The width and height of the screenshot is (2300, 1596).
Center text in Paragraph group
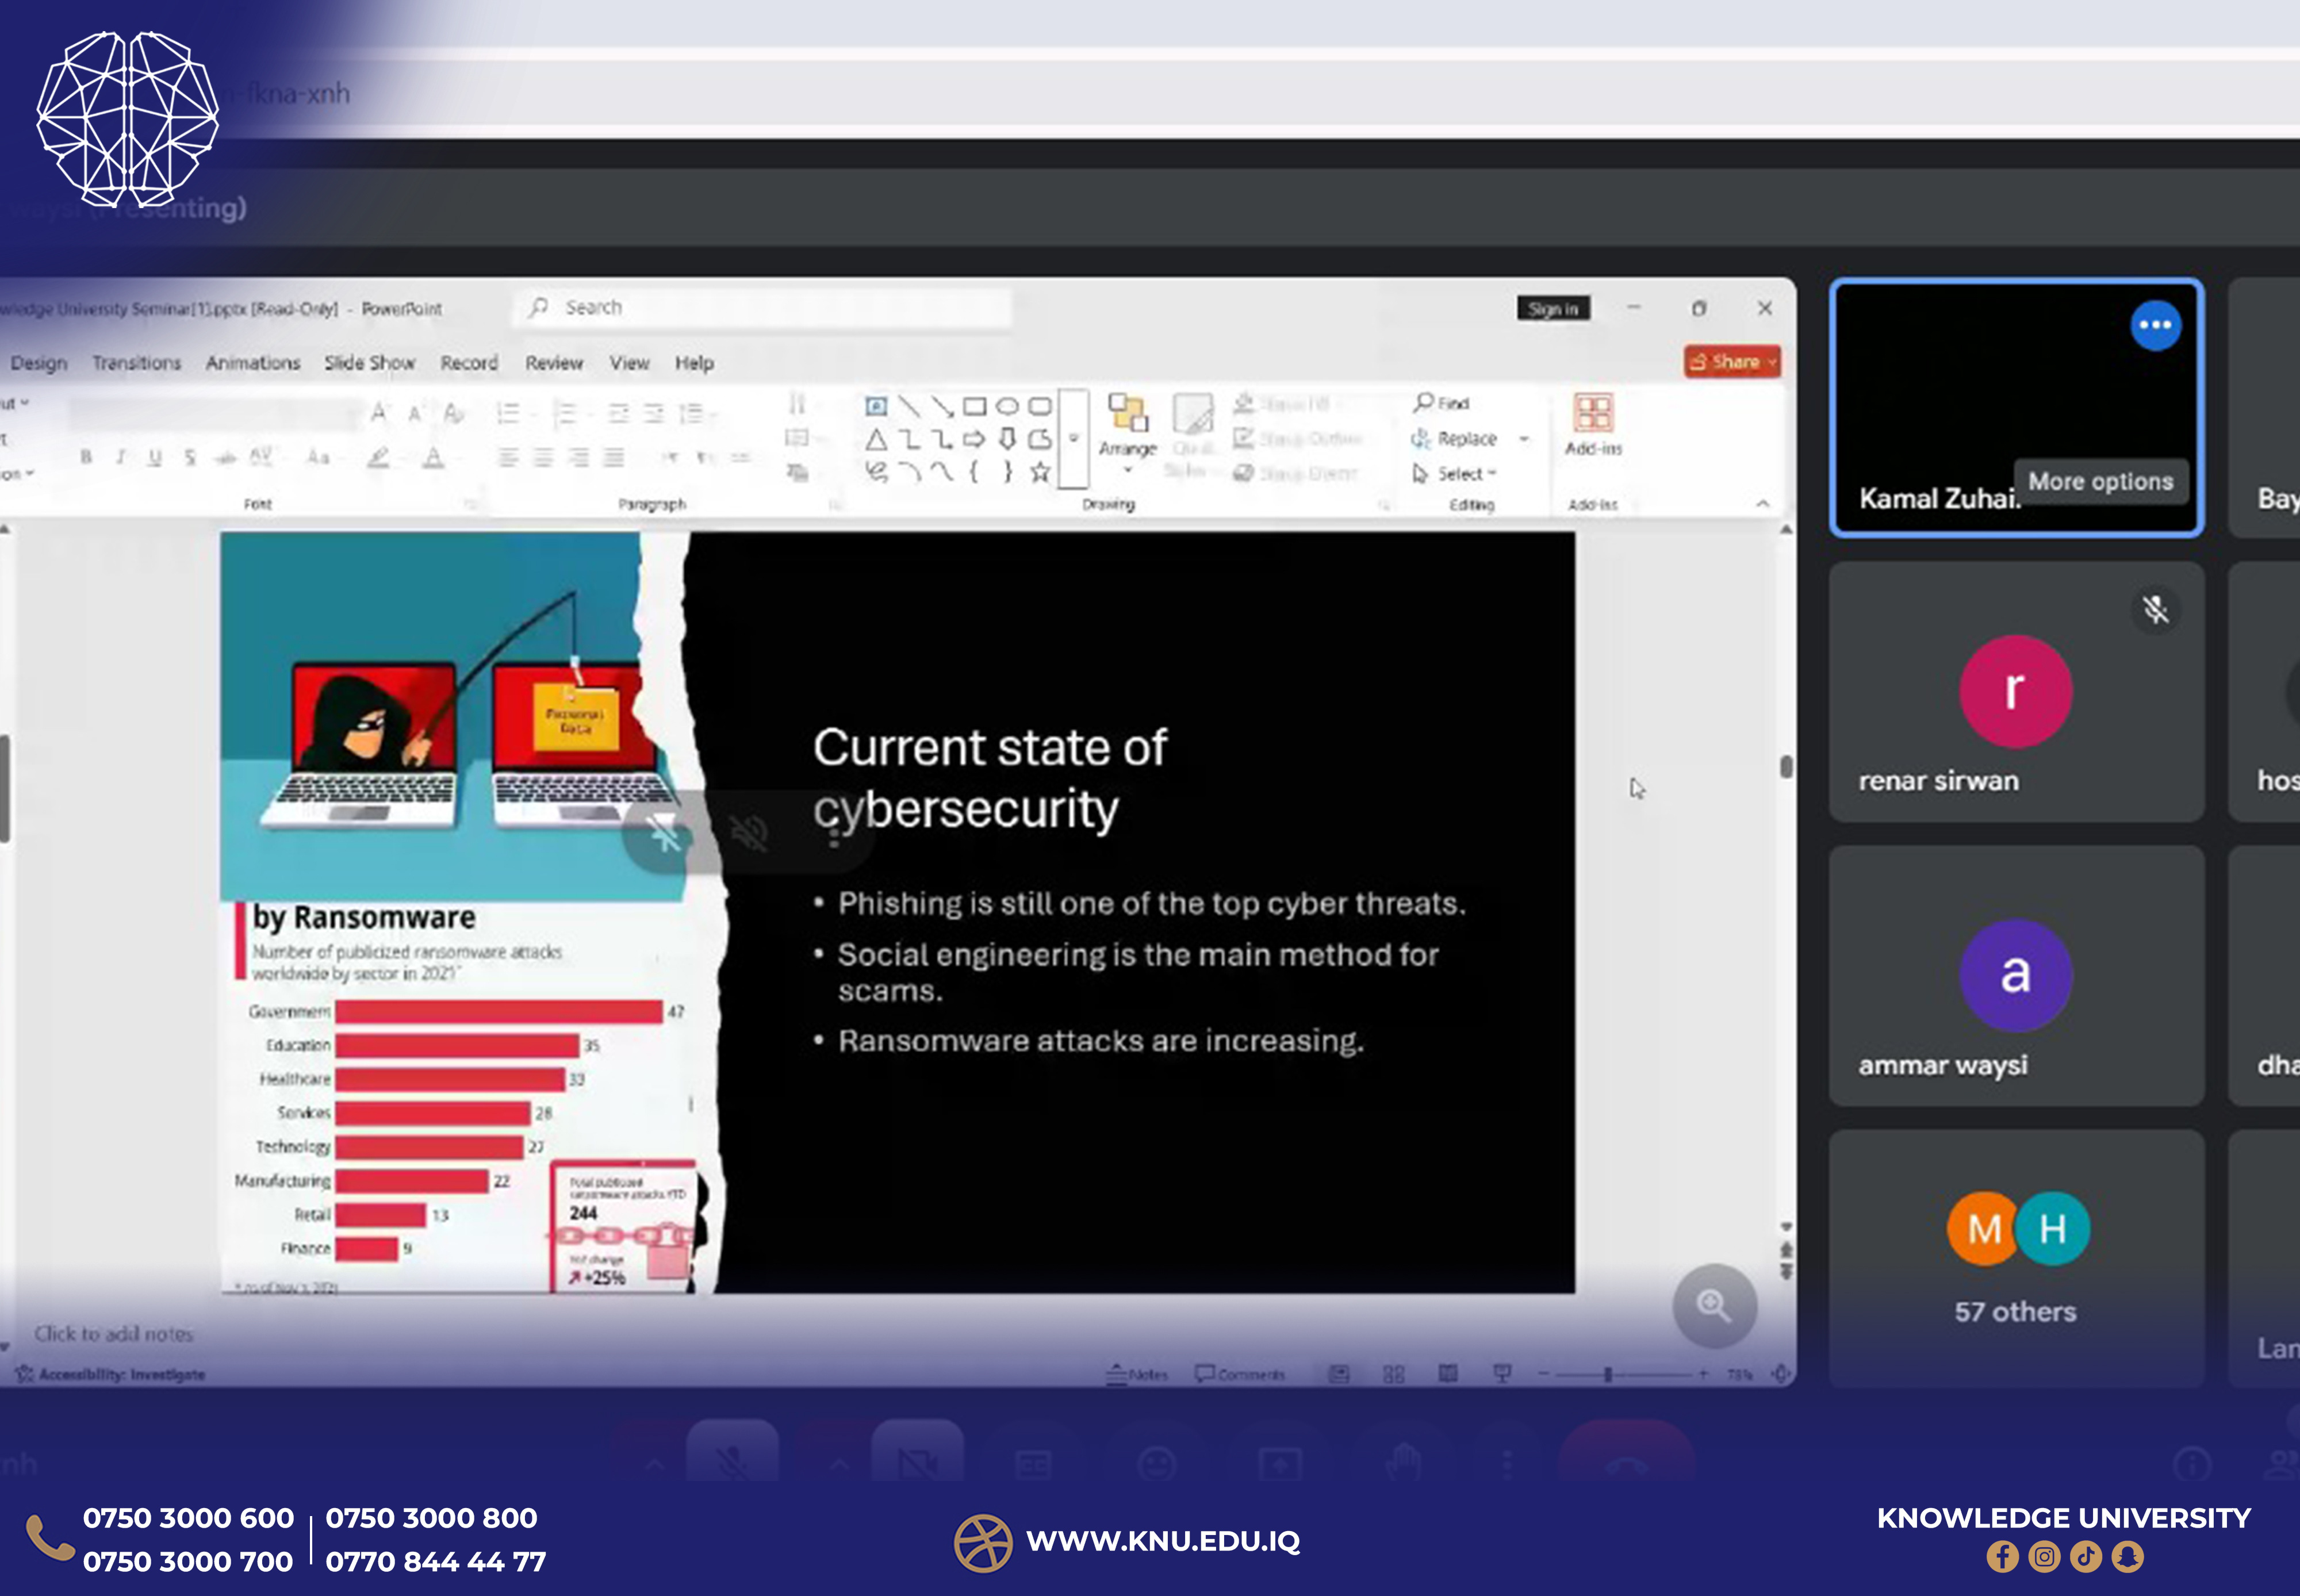pyautogui.click(x=543, y=458)
